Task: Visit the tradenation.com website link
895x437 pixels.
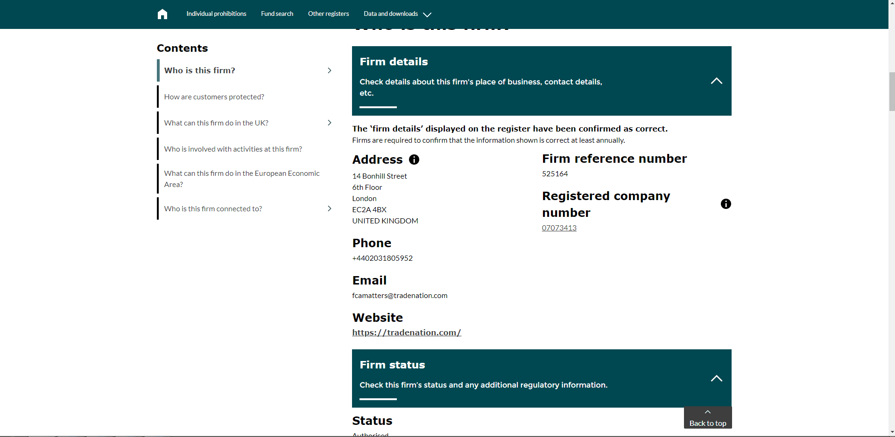Action: 406,333
